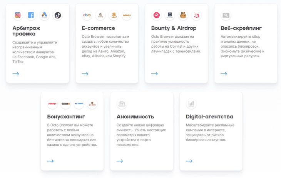The width and height of the screenshot is (281, 178).
Task: Open the Анонимность card arrow
Action: tap(120, 161)
